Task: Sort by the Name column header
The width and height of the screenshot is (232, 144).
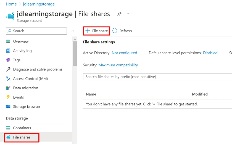Action: click(x=91, y=94)
